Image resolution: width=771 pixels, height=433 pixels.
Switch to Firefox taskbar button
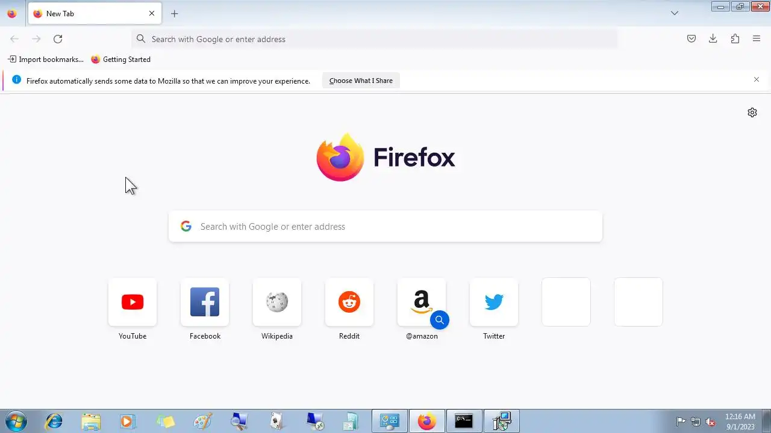[x=426, y=422]
